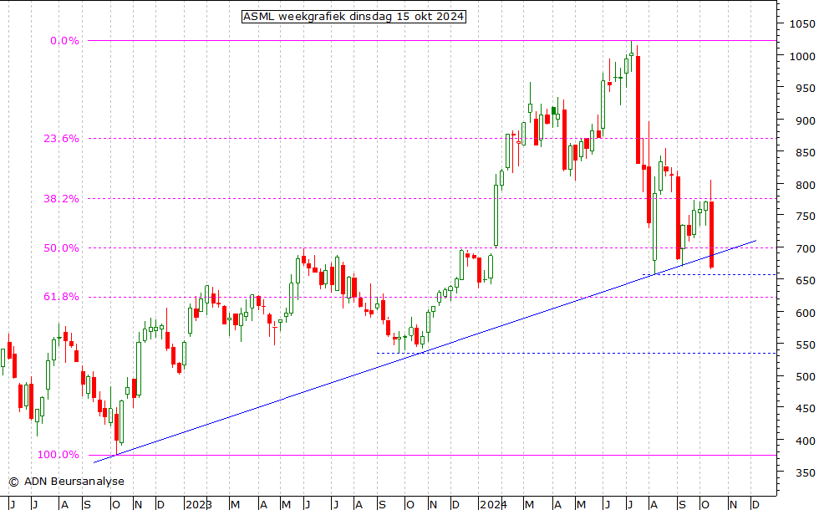Click the large red candle at October 2024
This screenshot has width=819, height=510.
click(711, 235)
